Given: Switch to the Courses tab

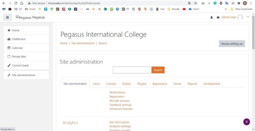Looking at the screenshot, I should 111,84.
